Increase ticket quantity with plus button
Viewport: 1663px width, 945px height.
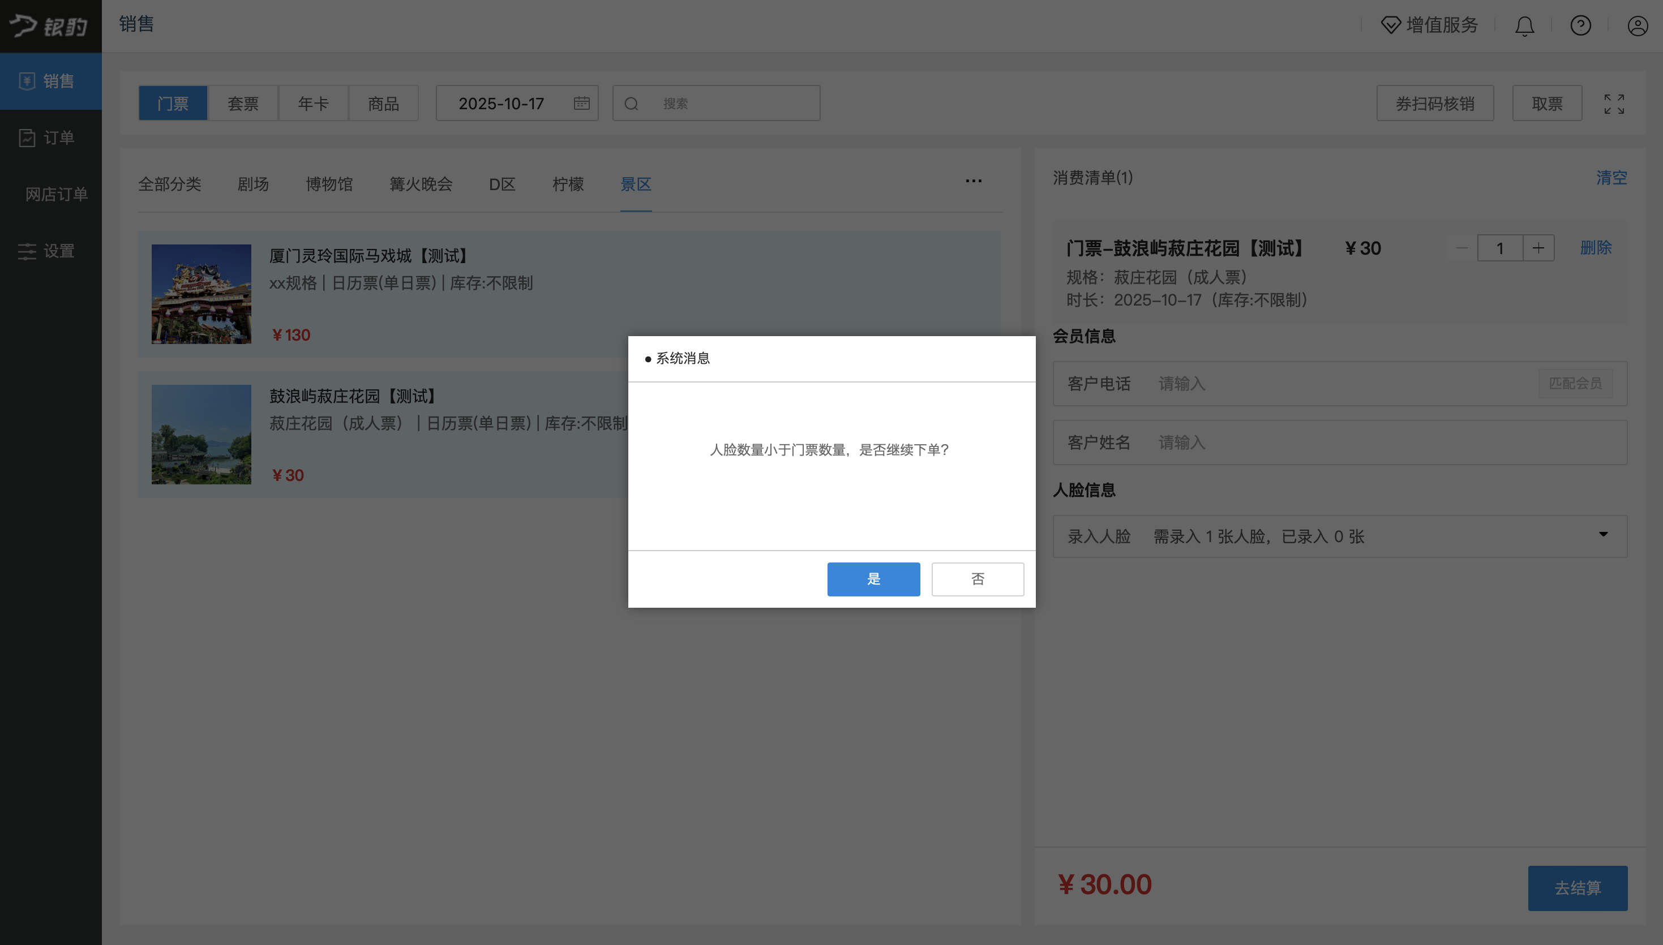(1538, 248)
